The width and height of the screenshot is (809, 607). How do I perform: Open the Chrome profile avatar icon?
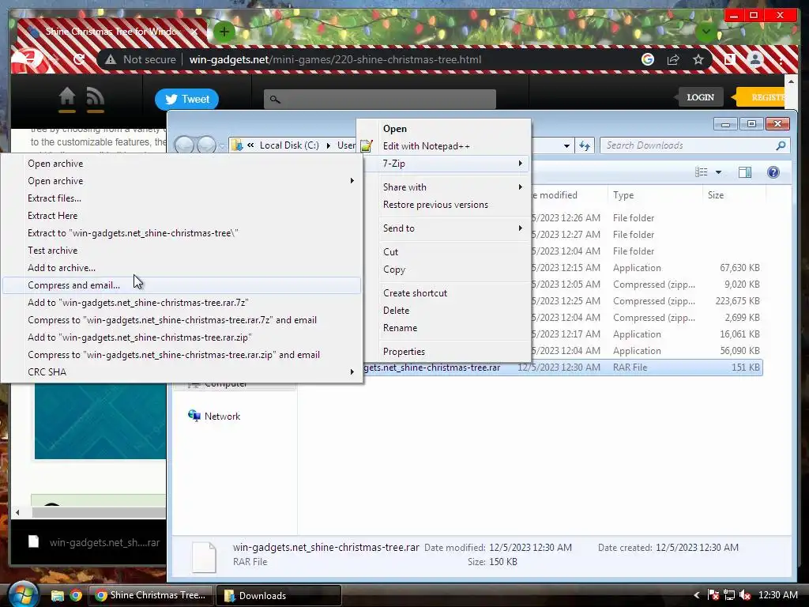[755, 59]
